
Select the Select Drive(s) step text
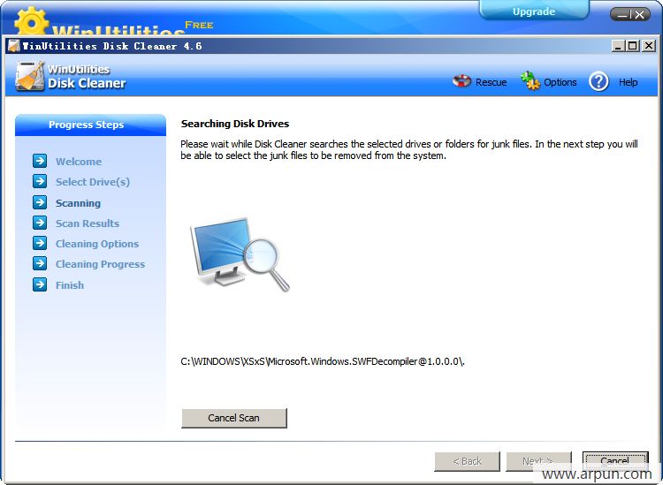pos(93,182)
